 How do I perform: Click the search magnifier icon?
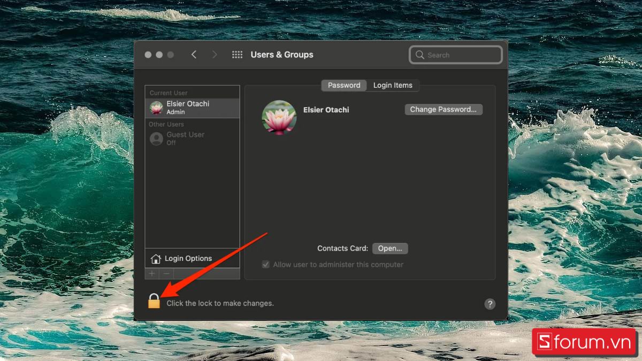pyautogui.click(x=420, y=55)
